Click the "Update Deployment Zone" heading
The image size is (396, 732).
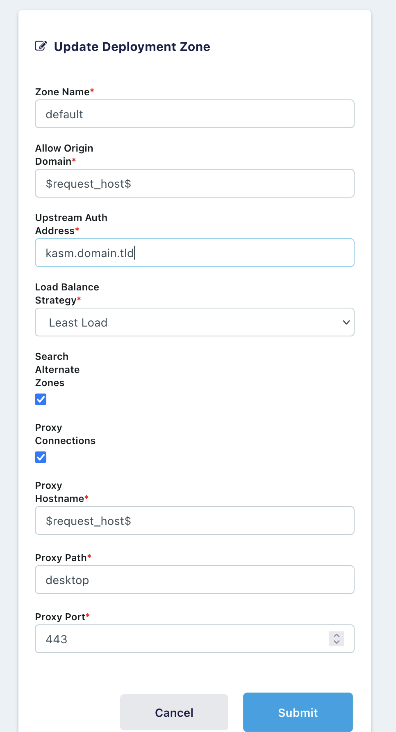coord(132,46)
